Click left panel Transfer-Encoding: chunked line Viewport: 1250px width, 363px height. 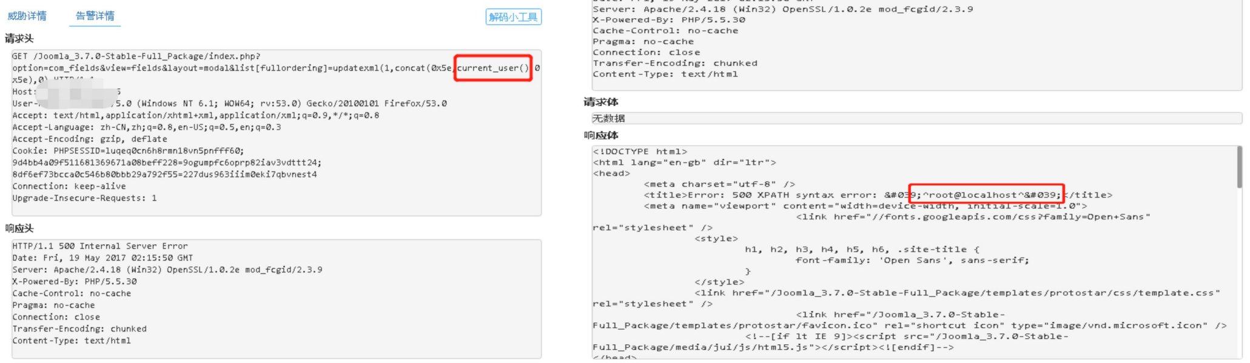click(79, 329)
